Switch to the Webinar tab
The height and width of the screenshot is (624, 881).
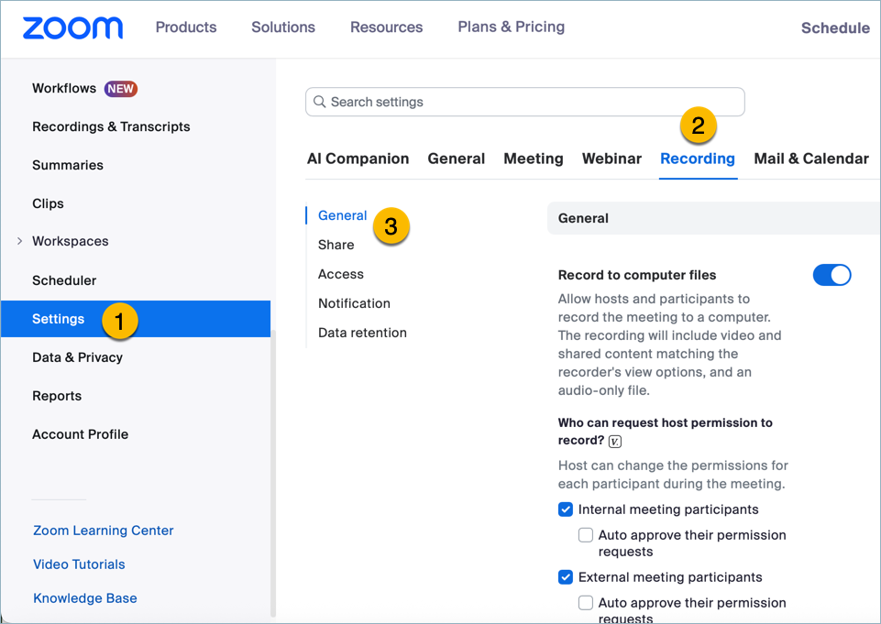click(x=611, y=159)
